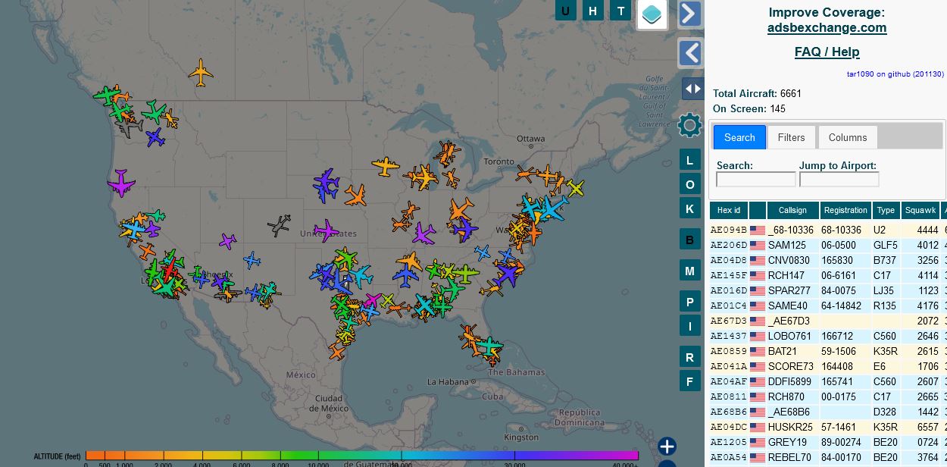Open the Filters tab
The image size is (947, 467).
click(x=792, y=137)
